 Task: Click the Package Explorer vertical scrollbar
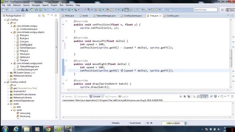(57, 47)
